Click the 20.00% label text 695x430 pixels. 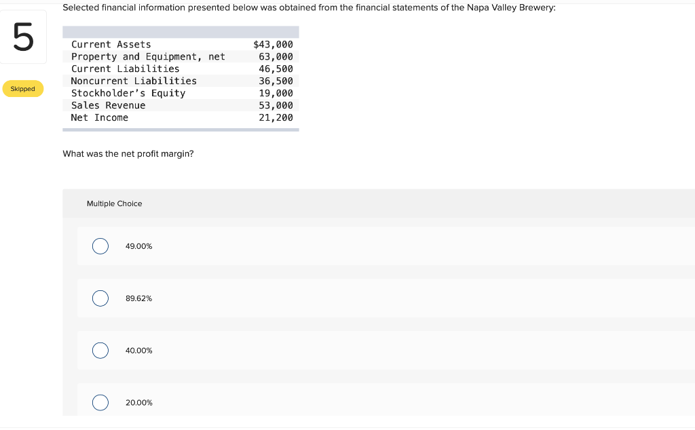pyautogui.click(x=138, y=402)
